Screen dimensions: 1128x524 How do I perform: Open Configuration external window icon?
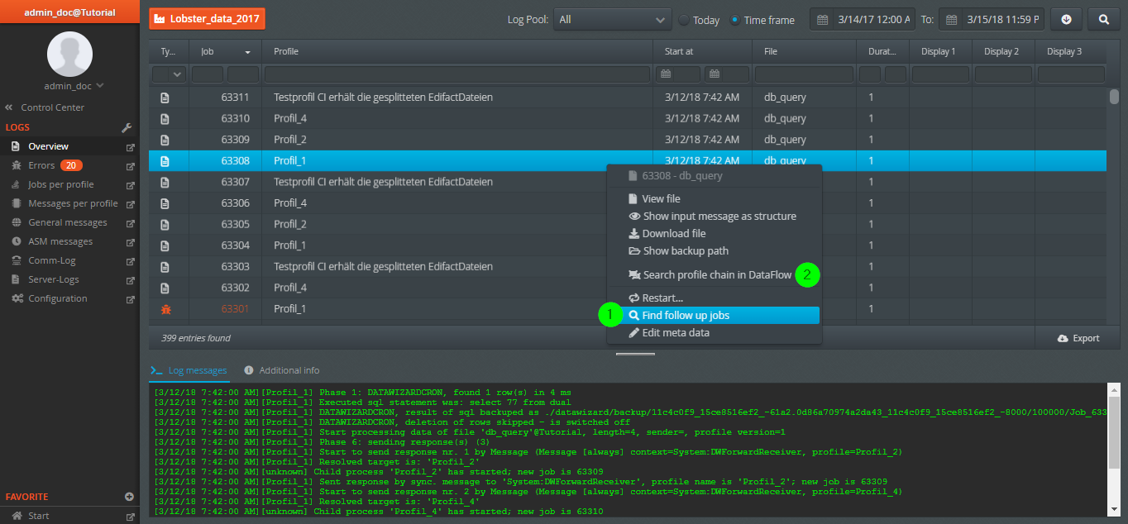coord(129,299)
